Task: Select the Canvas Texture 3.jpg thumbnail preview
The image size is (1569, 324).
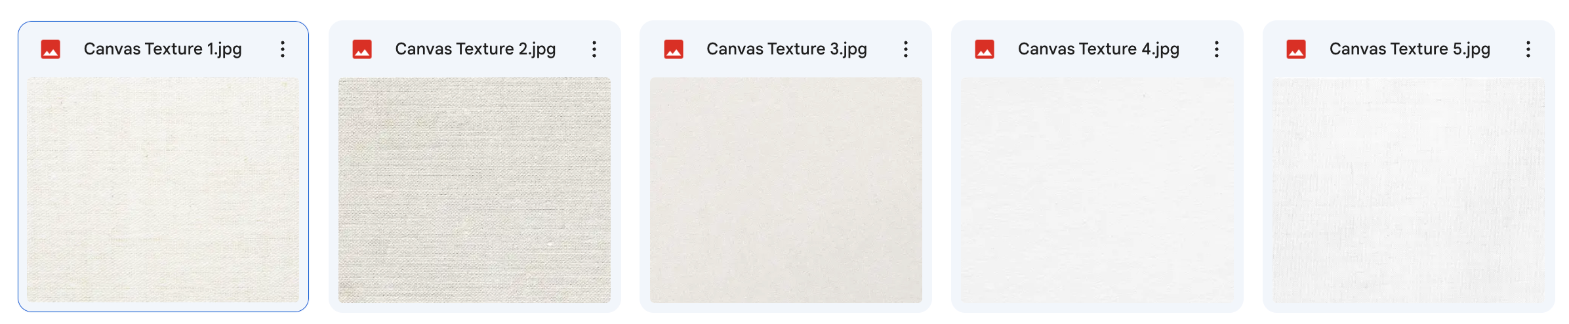Action: 786,190
